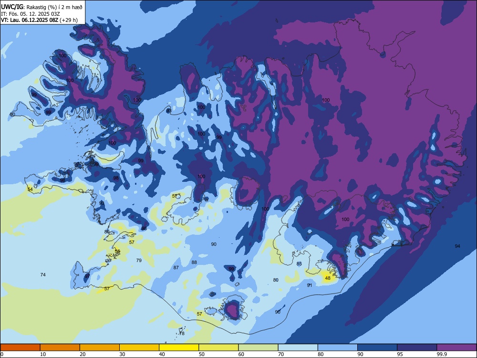Select the purple legend swatch above 99.9
The width and height of the screenshot is (477, 358).
pos(456,347)
